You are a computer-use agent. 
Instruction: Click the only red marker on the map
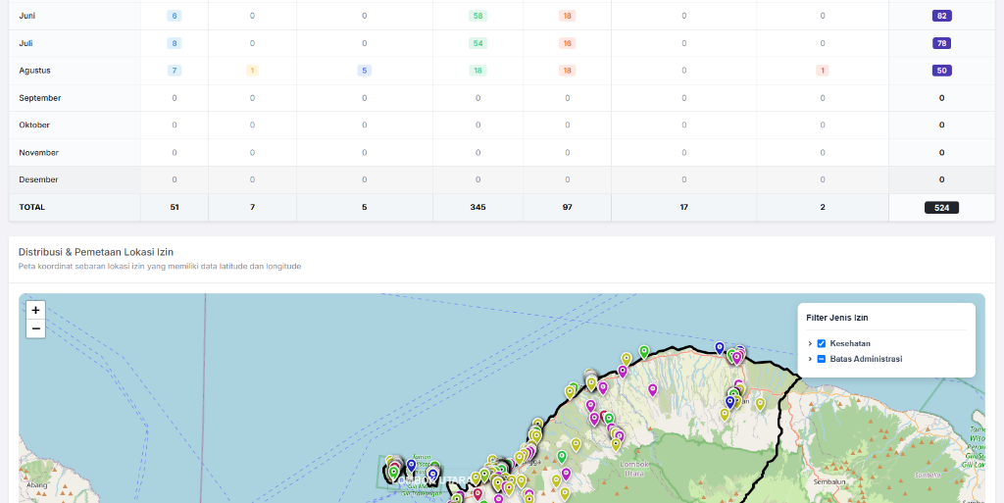tap(477, 493)
